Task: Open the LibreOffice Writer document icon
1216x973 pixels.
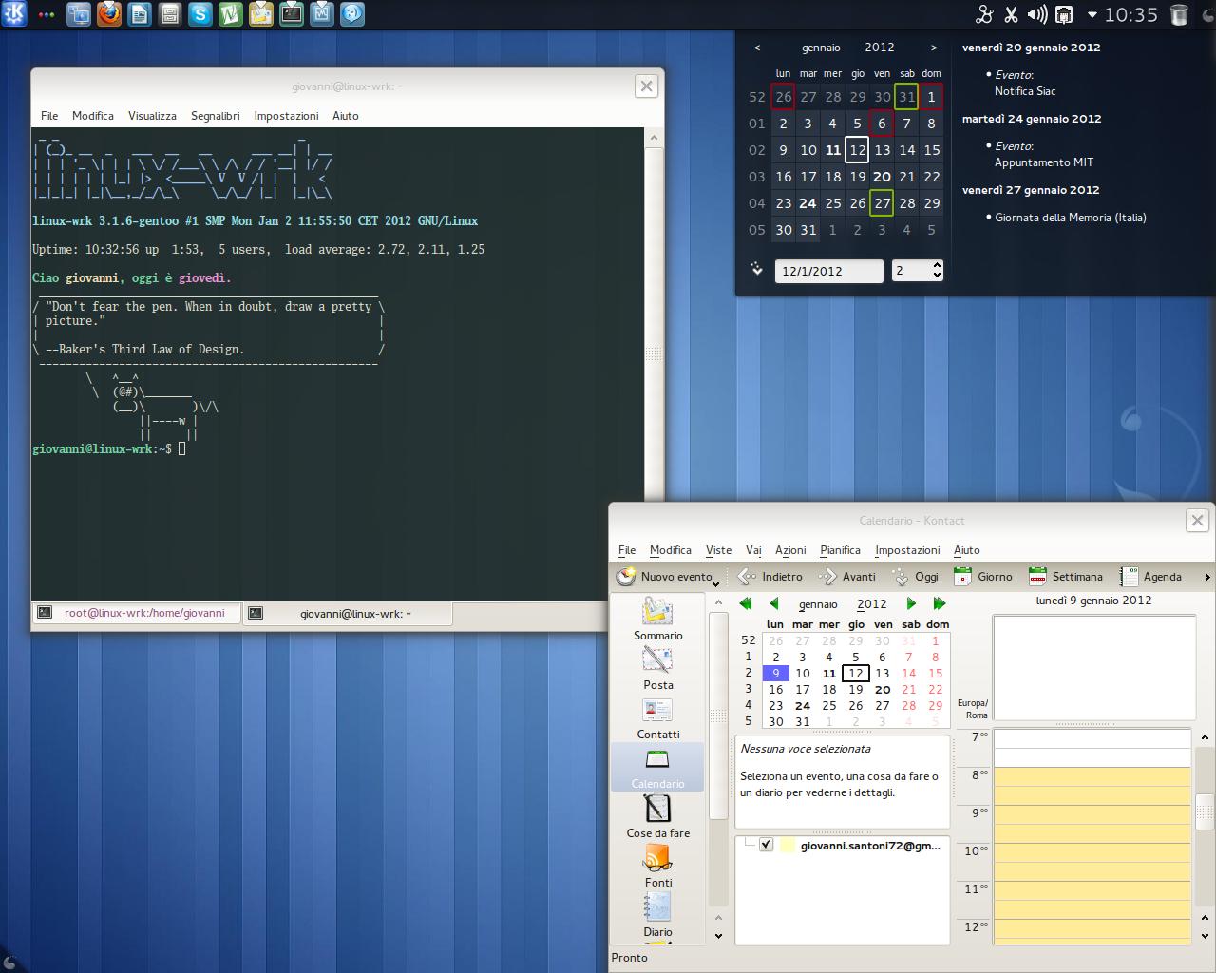Action: pos(140,14)
